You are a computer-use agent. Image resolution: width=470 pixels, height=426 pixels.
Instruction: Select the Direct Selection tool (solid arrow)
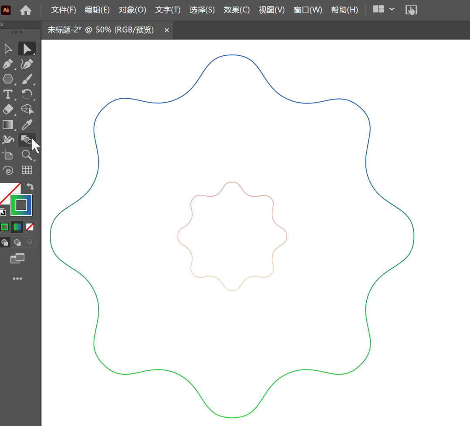click(x=27, y=49)
